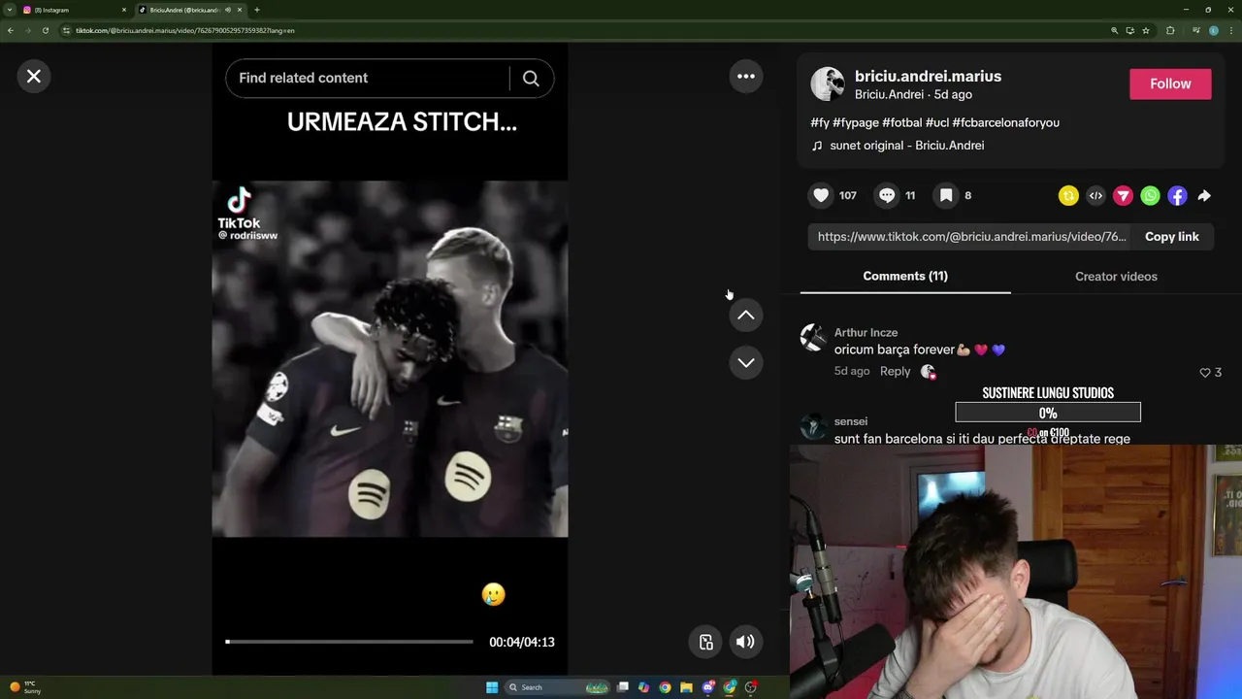Save video with the bookmark icon

pos(946,195)
